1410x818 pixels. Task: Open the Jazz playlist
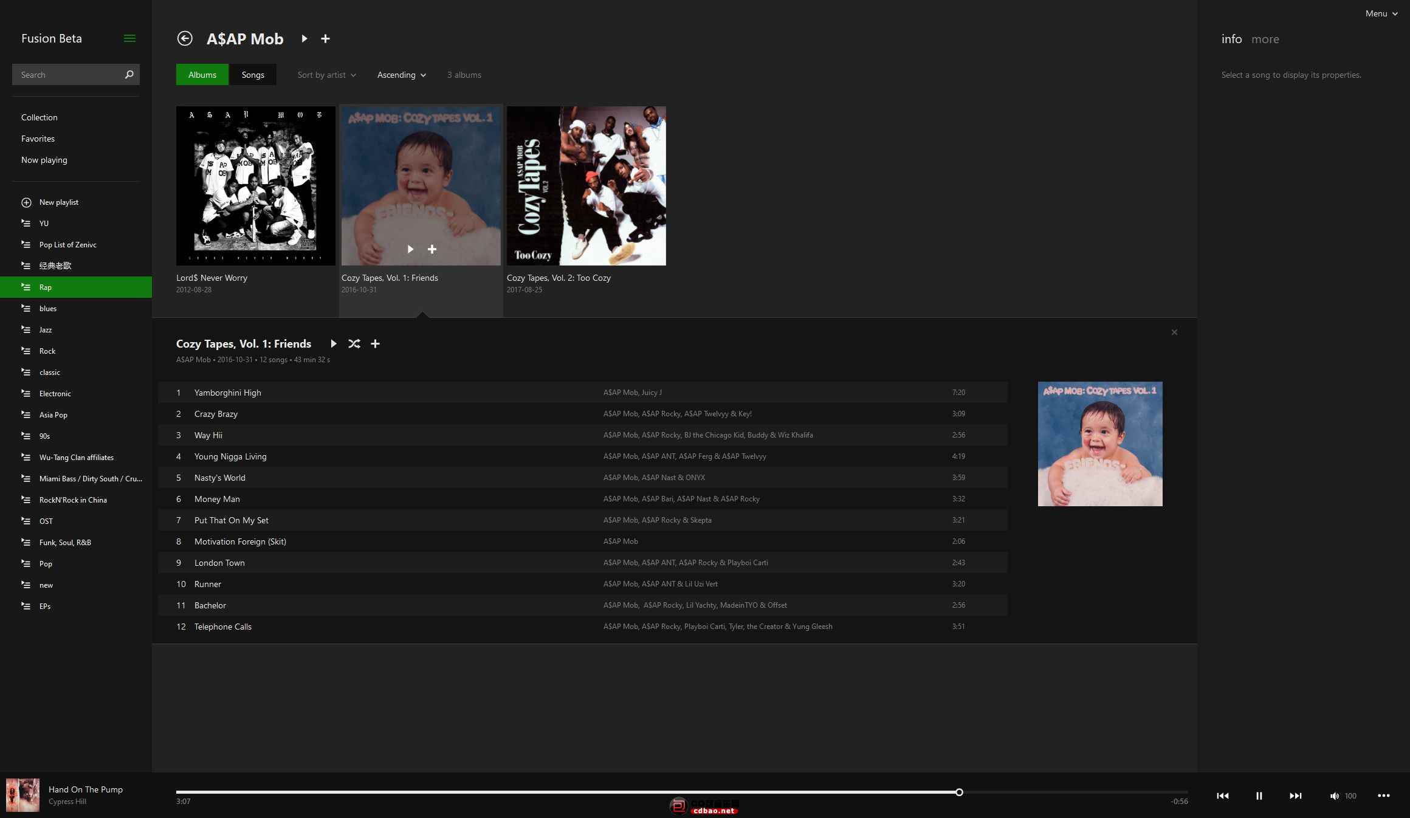click(x=76, y=330)
